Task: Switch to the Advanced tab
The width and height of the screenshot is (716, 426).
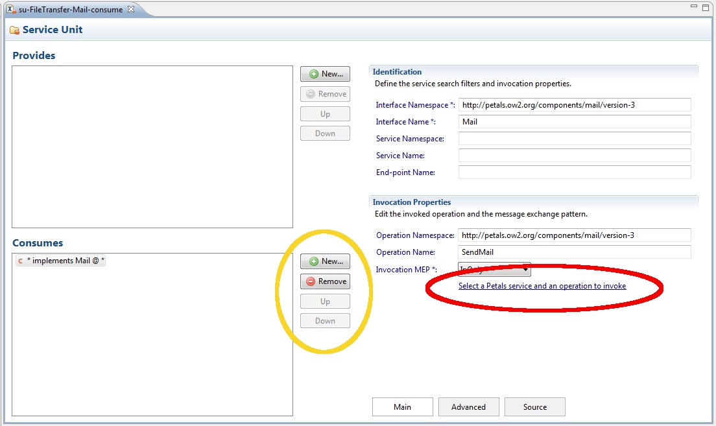Action: 468,407
